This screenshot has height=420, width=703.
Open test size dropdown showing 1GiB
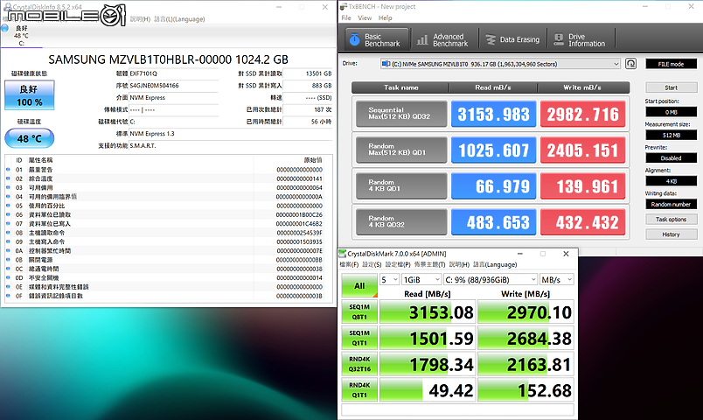point(421,279)
